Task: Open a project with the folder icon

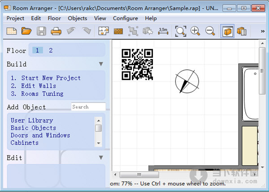Action: point(26,31)
